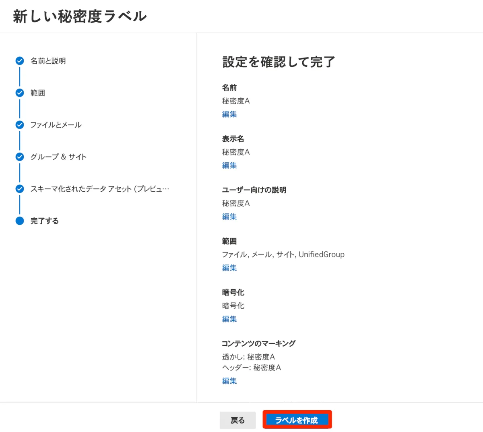Image resolution: width=483 pixels, height=432 pixels.
Task: Open the ファイルとメール wizard step
Action: (x=56, y=125)
